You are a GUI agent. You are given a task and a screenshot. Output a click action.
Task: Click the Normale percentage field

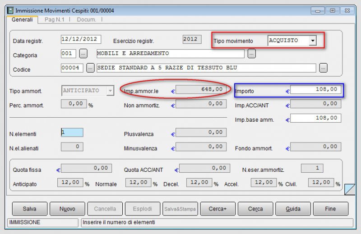point(139,183)
